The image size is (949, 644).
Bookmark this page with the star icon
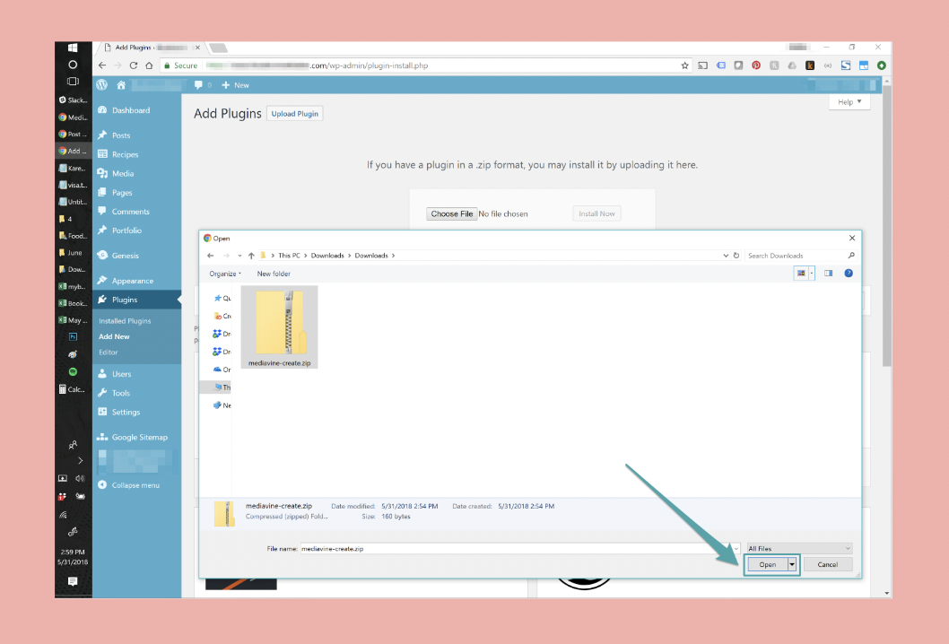point(684,65)
